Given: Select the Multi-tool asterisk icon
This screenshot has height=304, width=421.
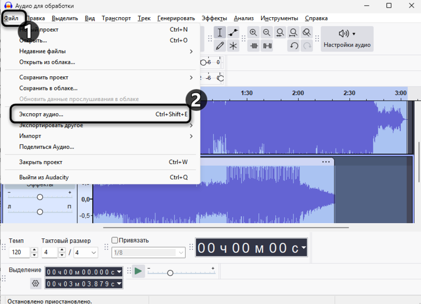Looking at the screenshot, I should point(233,46).
